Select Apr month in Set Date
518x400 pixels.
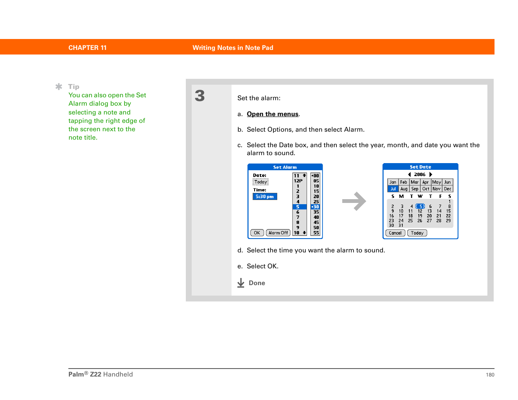426,182
